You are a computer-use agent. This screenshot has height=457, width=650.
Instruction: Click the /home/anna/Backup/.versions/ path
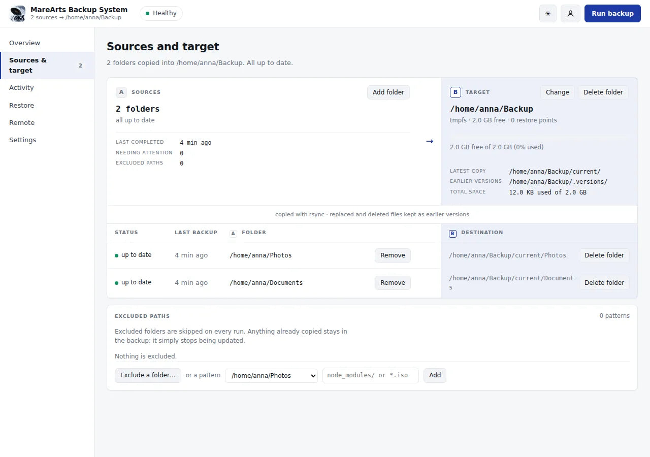pyautogui.click(x=558, y=182)
